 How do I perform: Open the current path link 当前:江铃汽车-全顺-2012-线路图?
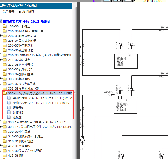(26, 22)
